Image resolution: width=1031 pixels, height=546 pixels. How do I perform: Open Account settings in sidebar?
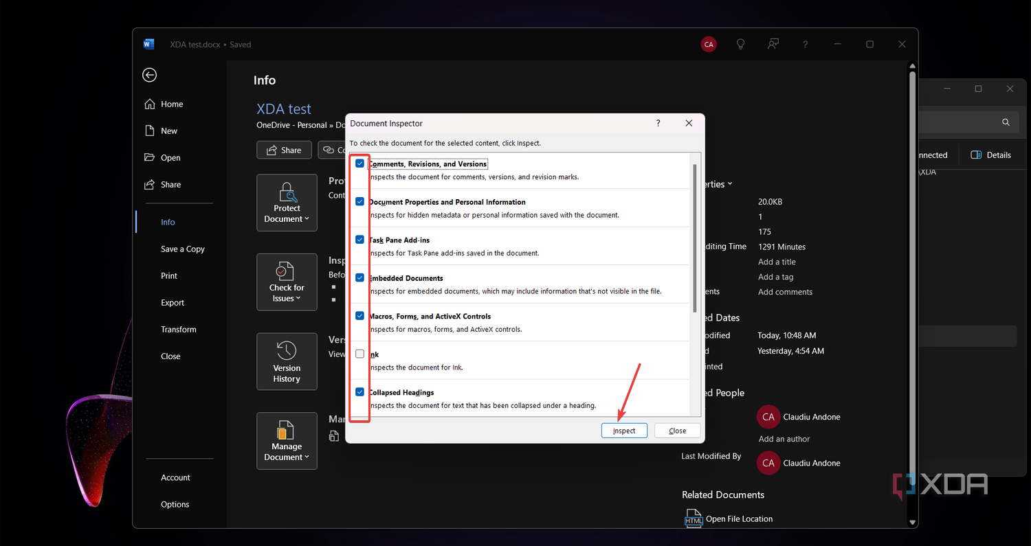pyautogui.click(x=175, y=478)
